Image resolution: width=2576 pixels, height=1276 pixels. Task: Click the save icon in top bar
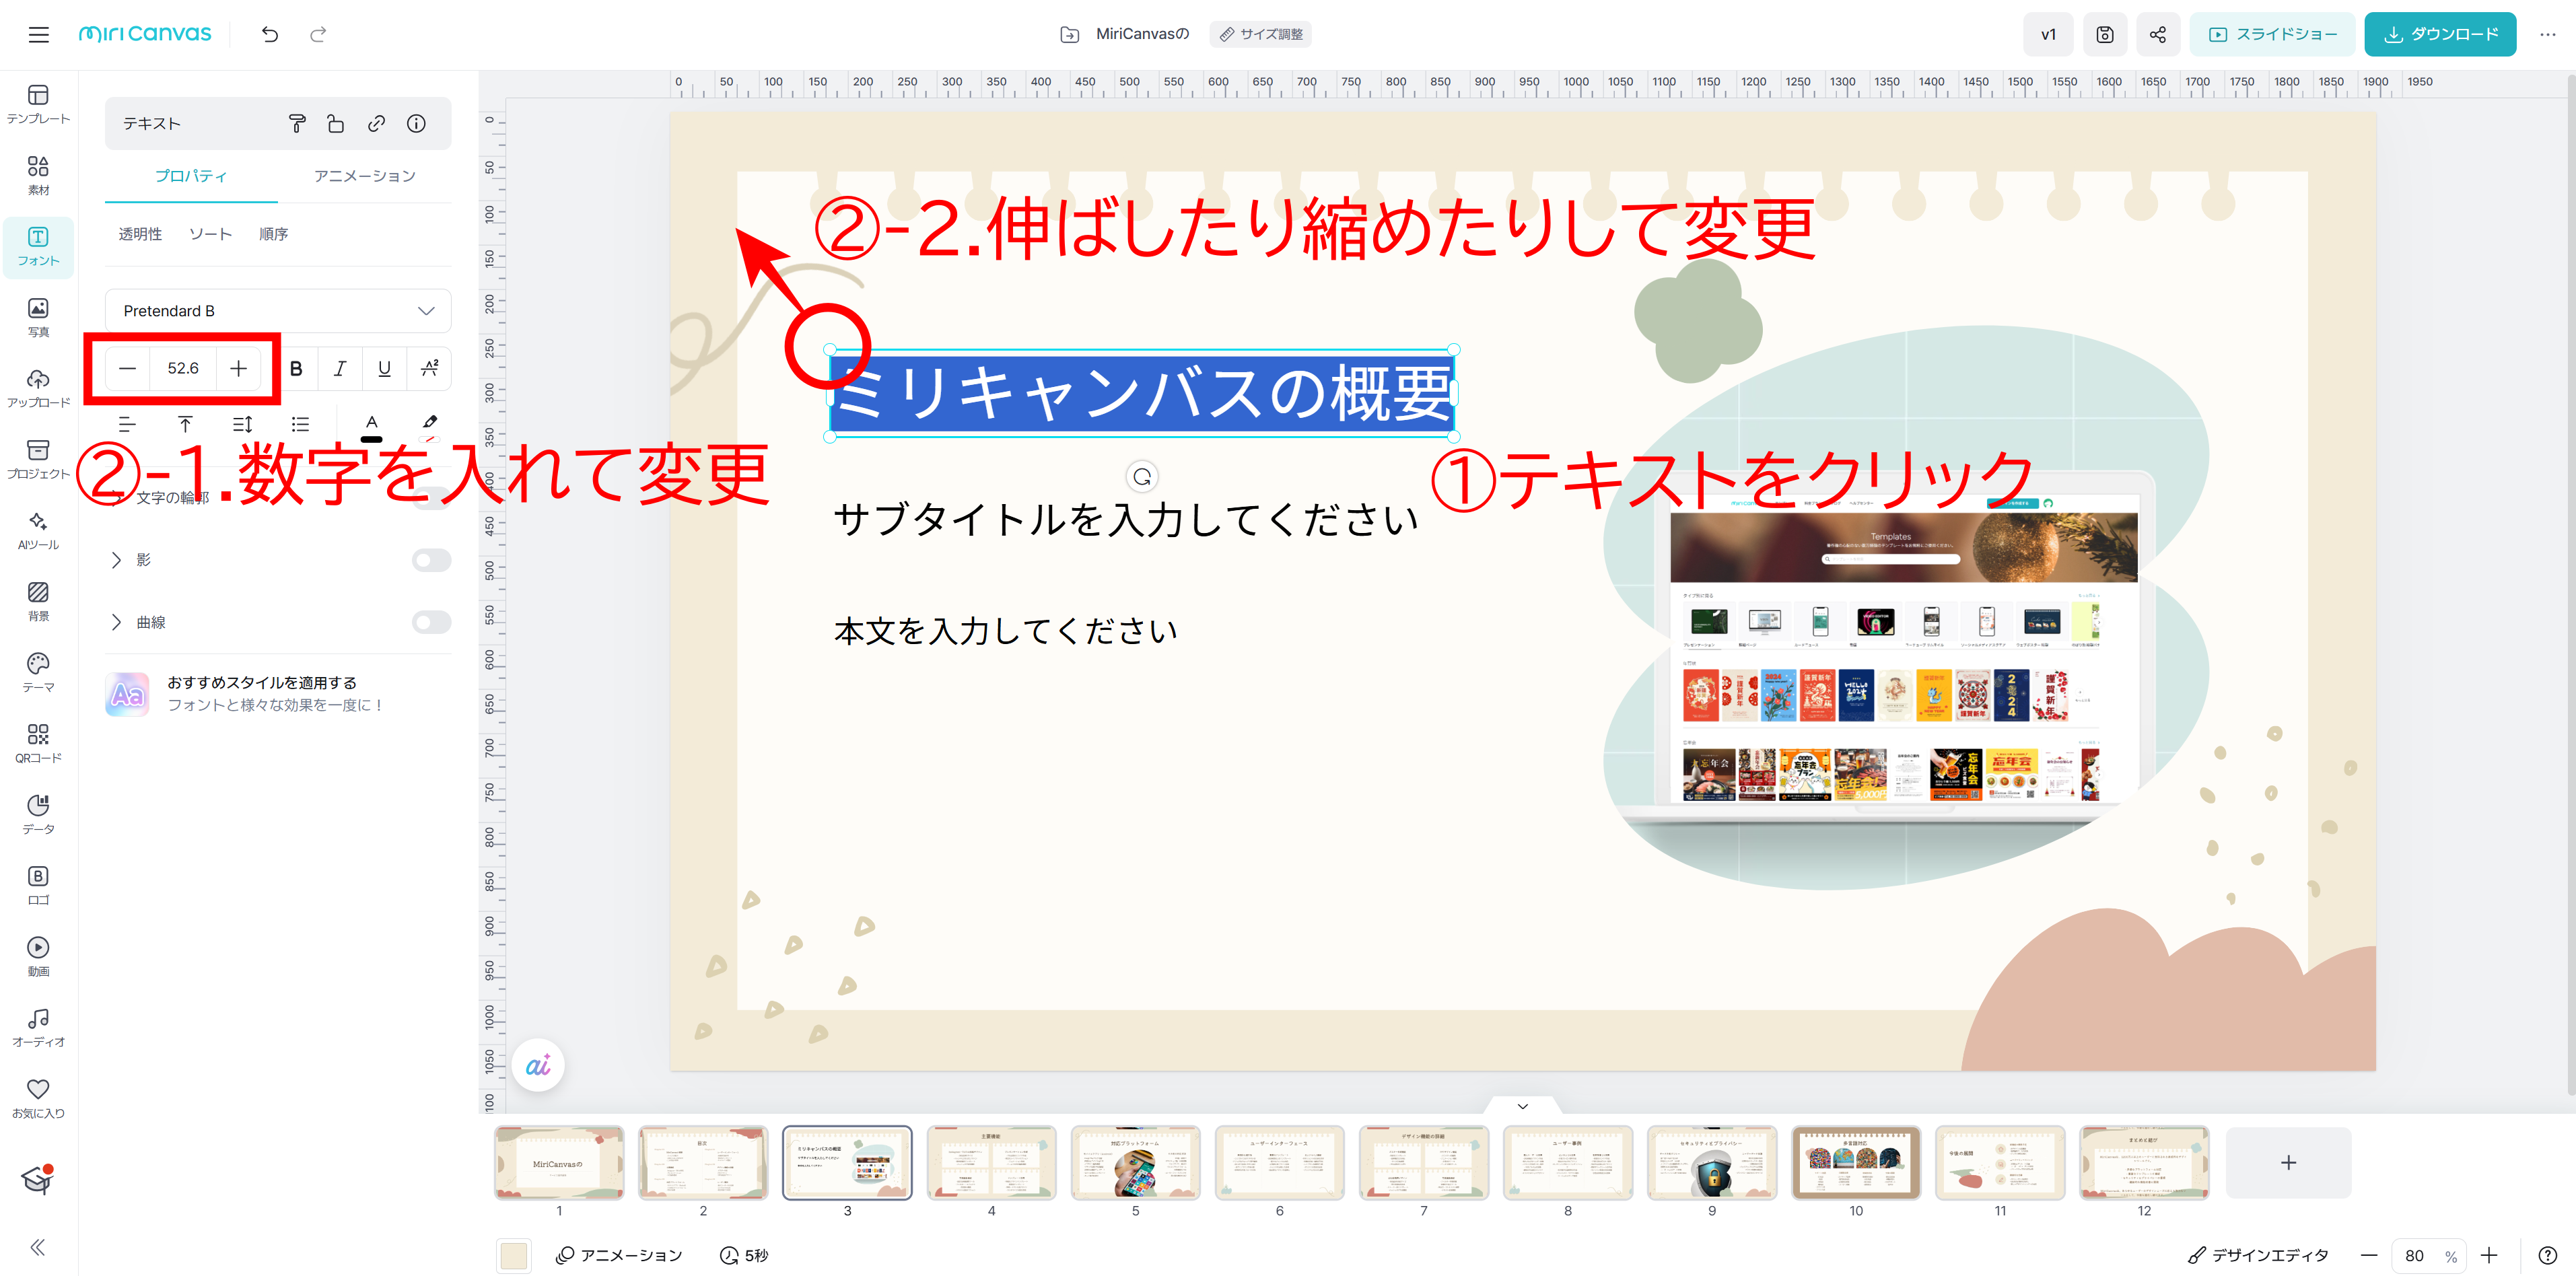pos(2104,35)
